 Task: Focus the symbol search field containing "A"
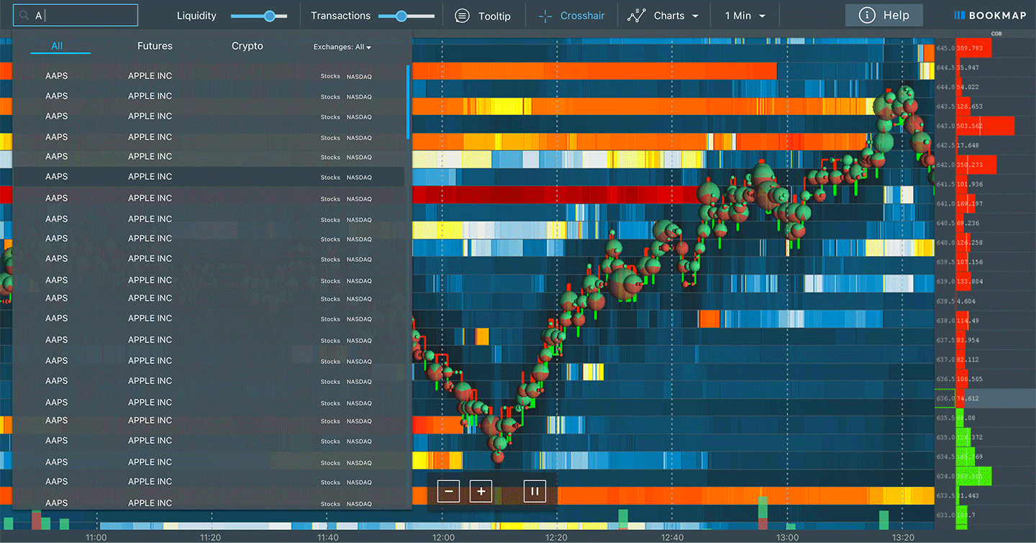coord(76,15)
